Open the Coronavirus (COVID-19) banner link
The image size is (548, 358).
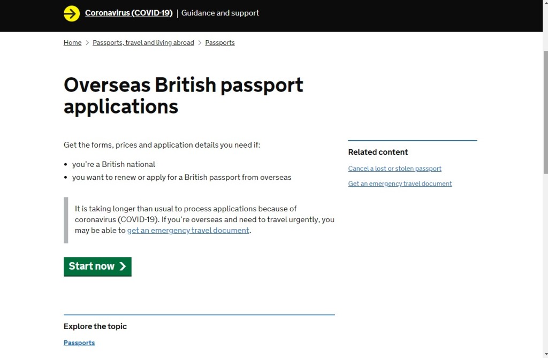tap(128, 13)
